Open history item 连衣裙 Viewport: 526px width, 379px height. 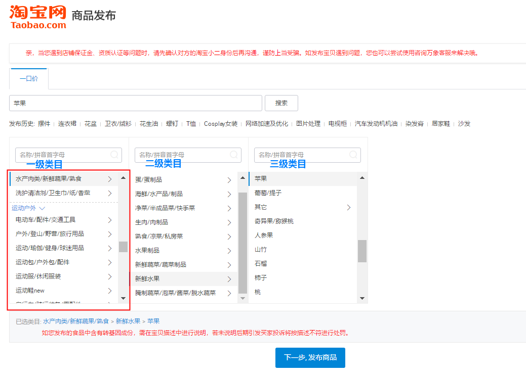click(67, 124)
